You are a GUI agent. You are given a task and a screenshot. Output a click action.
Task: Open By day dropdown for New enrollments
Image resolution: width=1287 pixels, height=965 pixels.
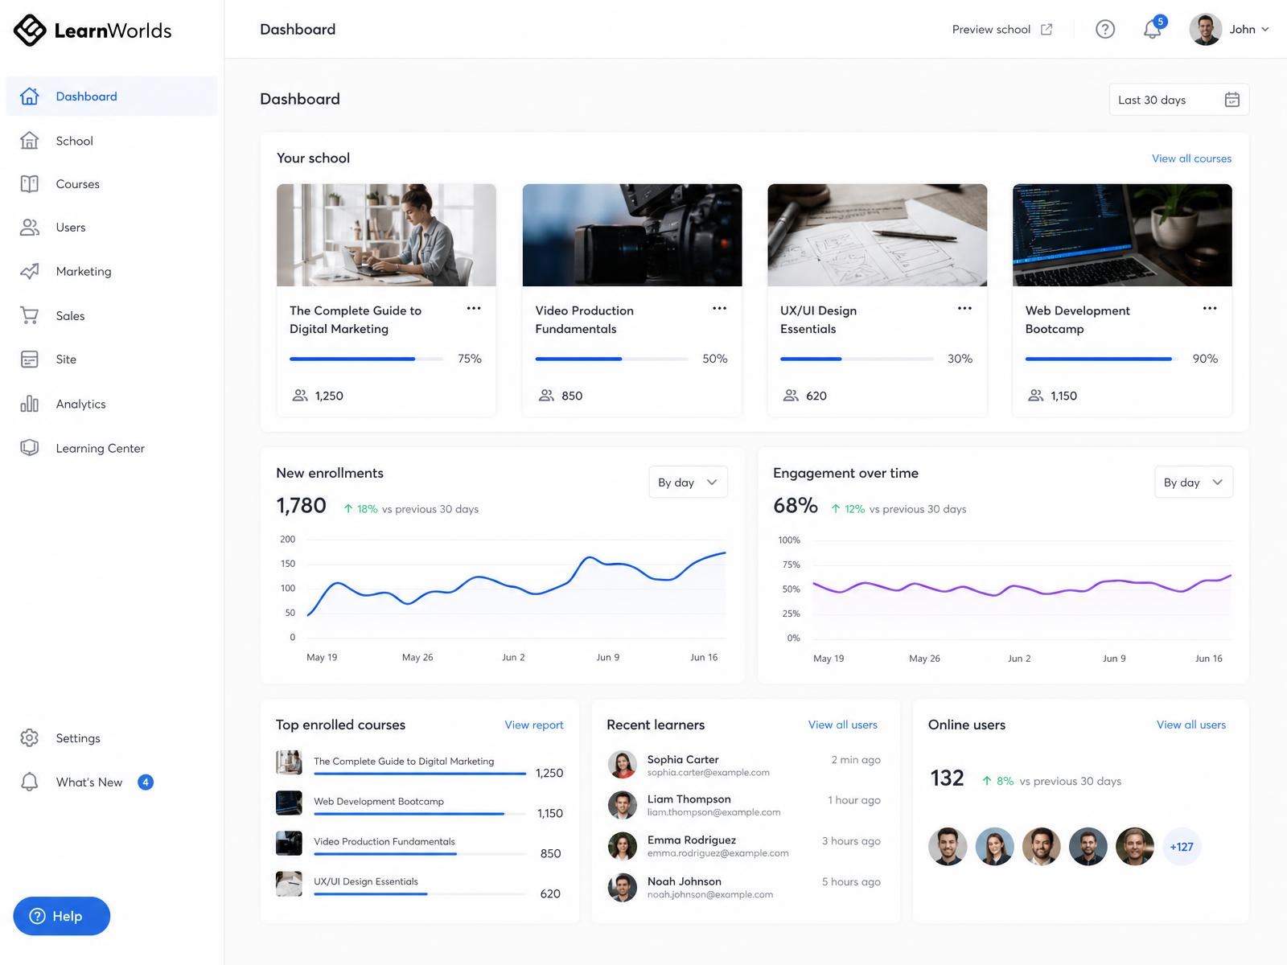click(x=688, y=482)
